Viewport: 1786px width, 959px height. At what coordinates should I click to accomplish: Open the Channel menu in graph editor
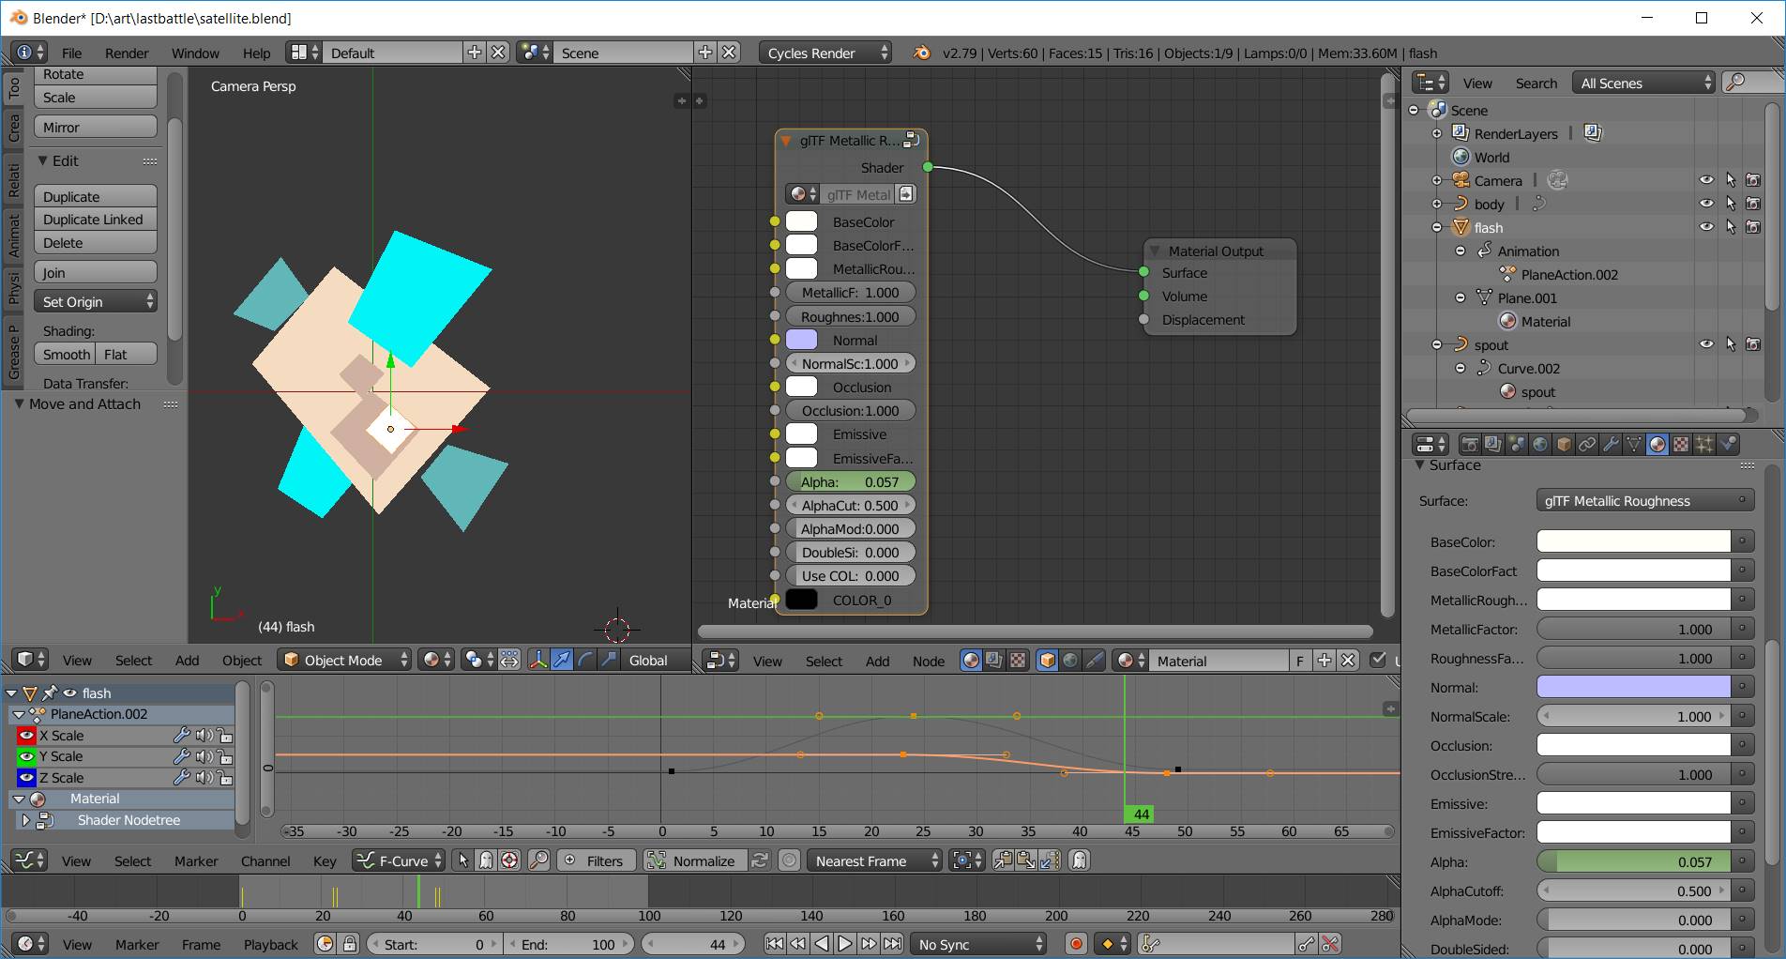(265, 860)
